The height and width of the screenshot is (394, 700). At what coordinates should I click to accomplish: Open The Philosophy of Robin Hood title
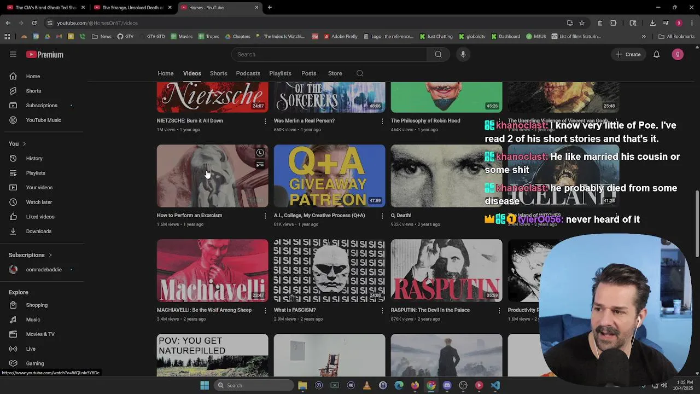425,121
